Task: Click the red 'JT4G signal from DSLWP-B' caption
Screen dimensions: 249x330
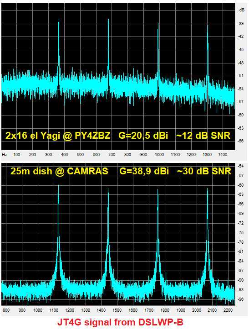Action: [x=120, y=322]
